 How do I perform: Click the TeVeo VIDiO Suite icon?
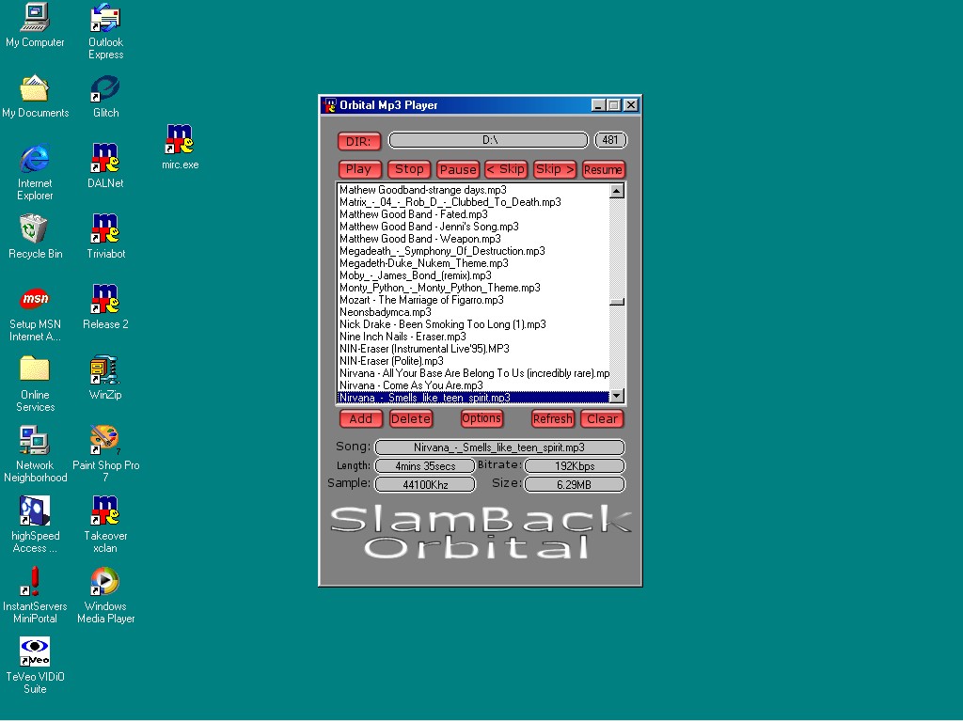click(x=35, y=651)
